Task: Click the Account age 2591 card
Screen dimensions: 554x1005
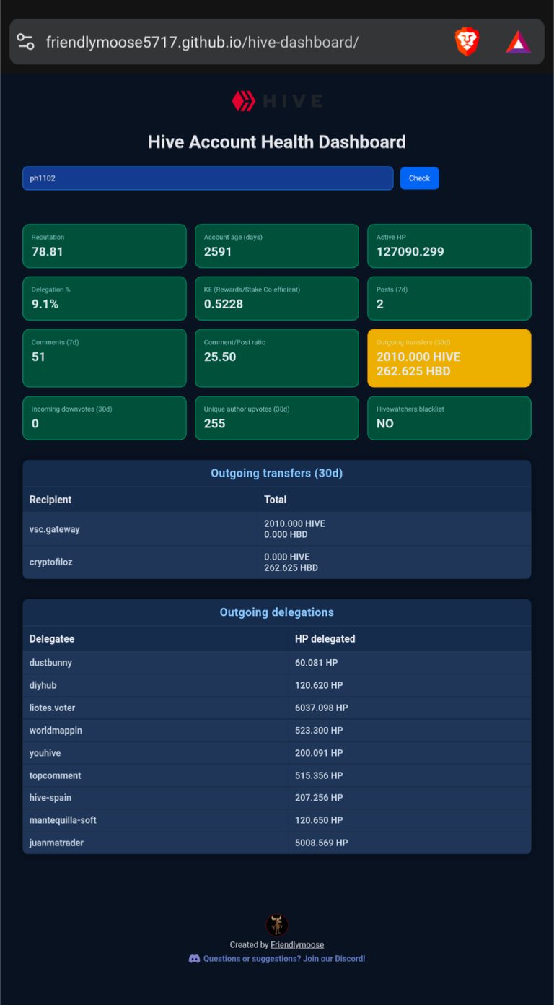Action: pyautogui.click(x=277, y=246)
